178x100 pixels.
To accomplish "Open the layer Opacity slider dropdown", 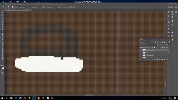I will click(169, 45).
